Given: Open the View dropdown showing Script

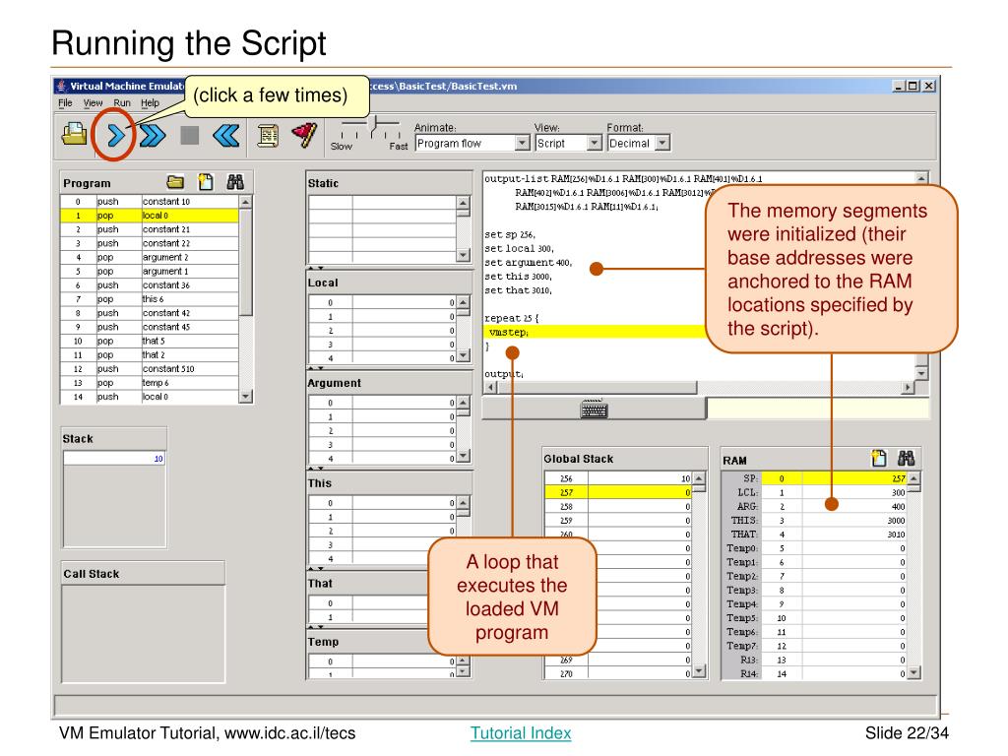Looking at the screenshot, I should pyautogui.click(x=568, y=144).
